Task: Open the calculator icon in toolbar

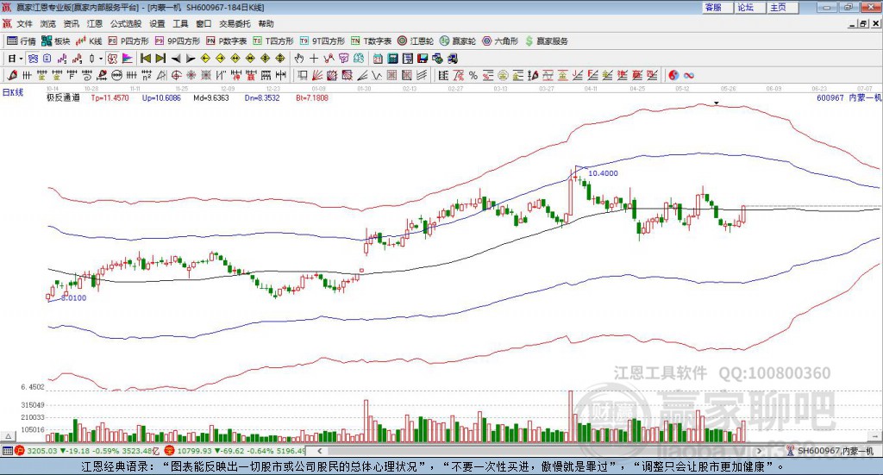Action: pos(393,58)
